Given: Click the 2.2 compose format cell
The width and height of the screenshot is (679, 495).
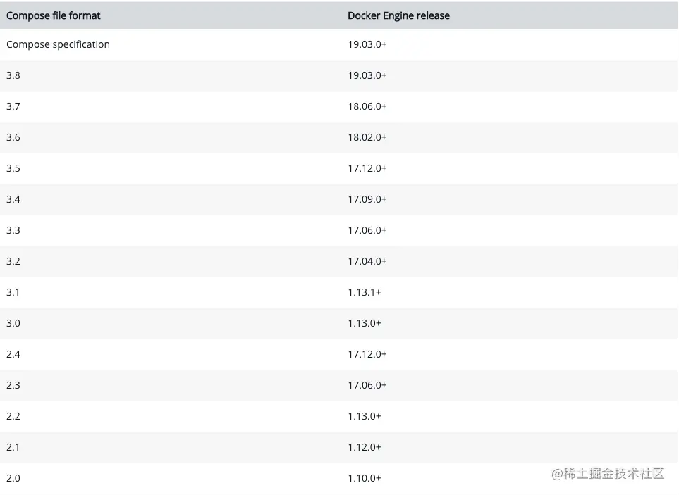Looking at the screenshot, I should pos(13,416).
